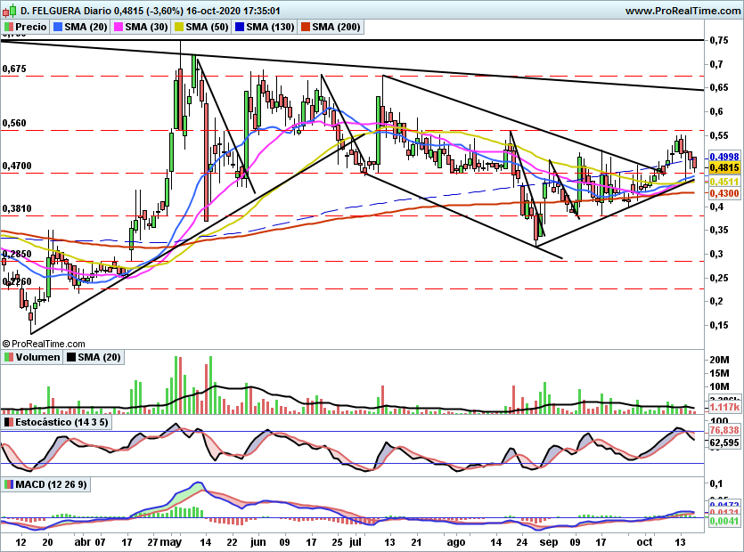
Task: Click the Estocástico legend icon
Action: pyautogui.click(x=9, y=422)
